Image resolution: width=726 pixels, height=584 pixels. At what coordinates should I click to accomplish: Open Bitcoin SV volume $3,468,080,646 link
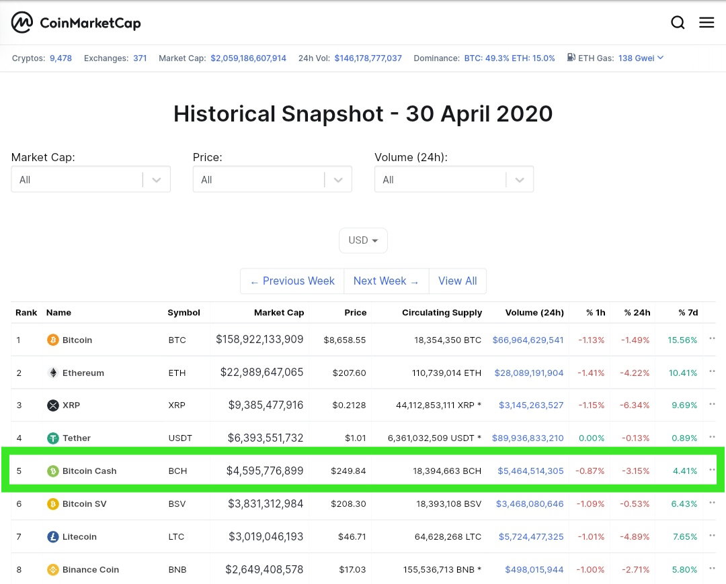[x=530, y=503]
